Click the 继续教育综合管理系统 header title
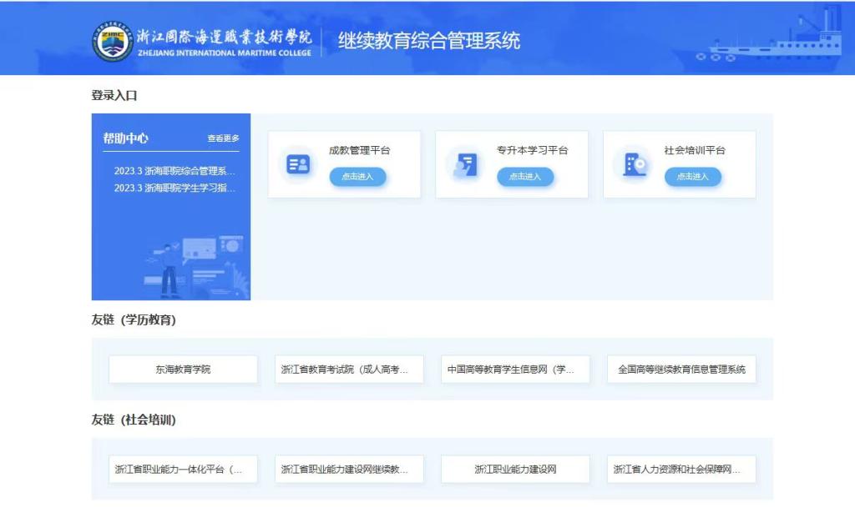Image resolution: width=855 pixels, height=523 pixels. point(429,41)
